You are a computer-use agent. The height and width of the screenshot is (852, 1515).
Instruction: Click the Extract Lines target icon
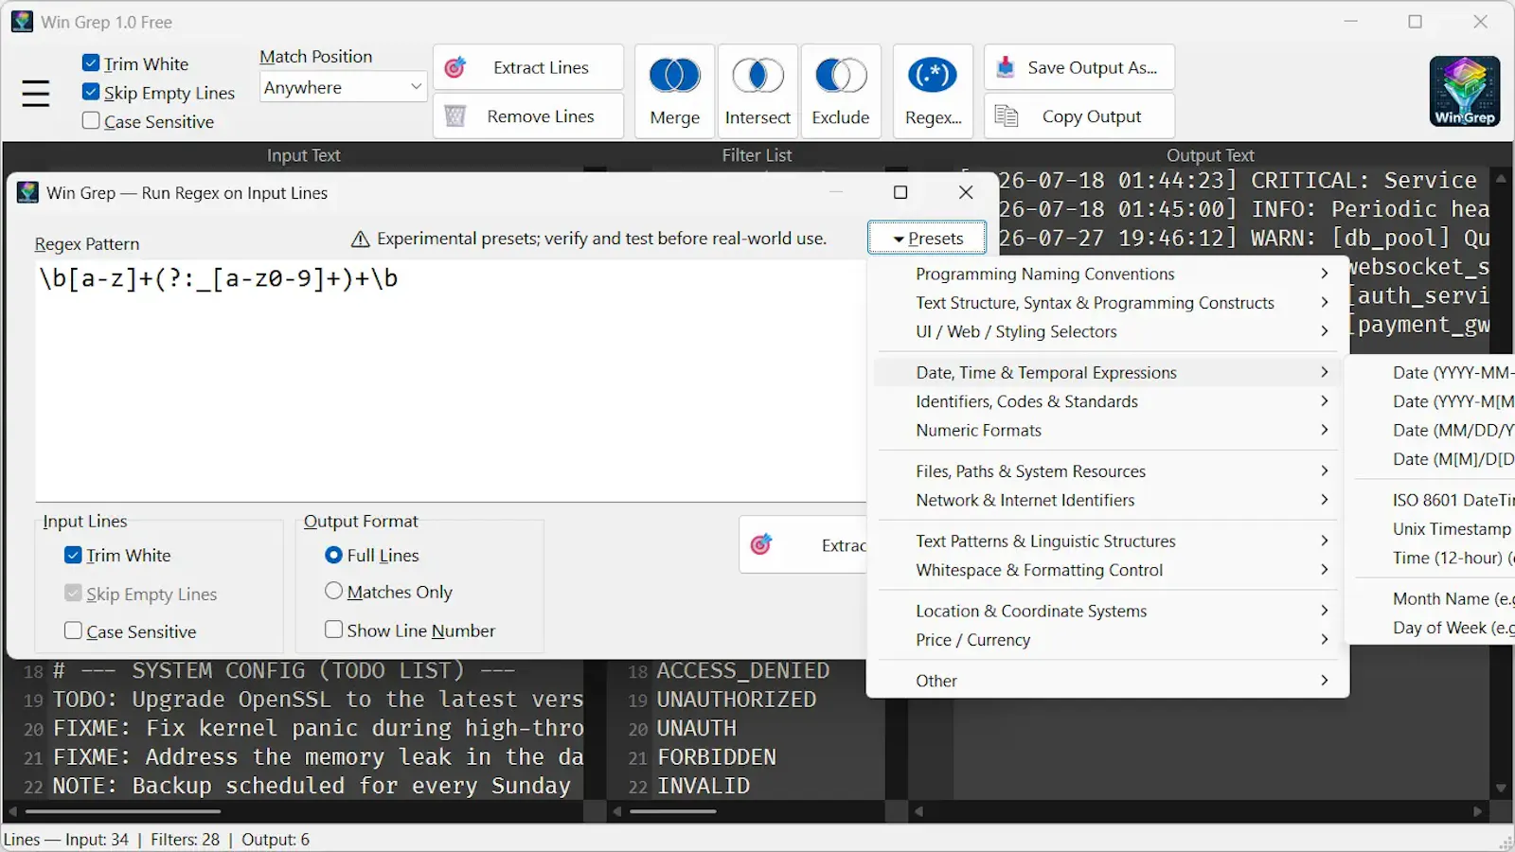pyautogui.click(x=455, y=67)
